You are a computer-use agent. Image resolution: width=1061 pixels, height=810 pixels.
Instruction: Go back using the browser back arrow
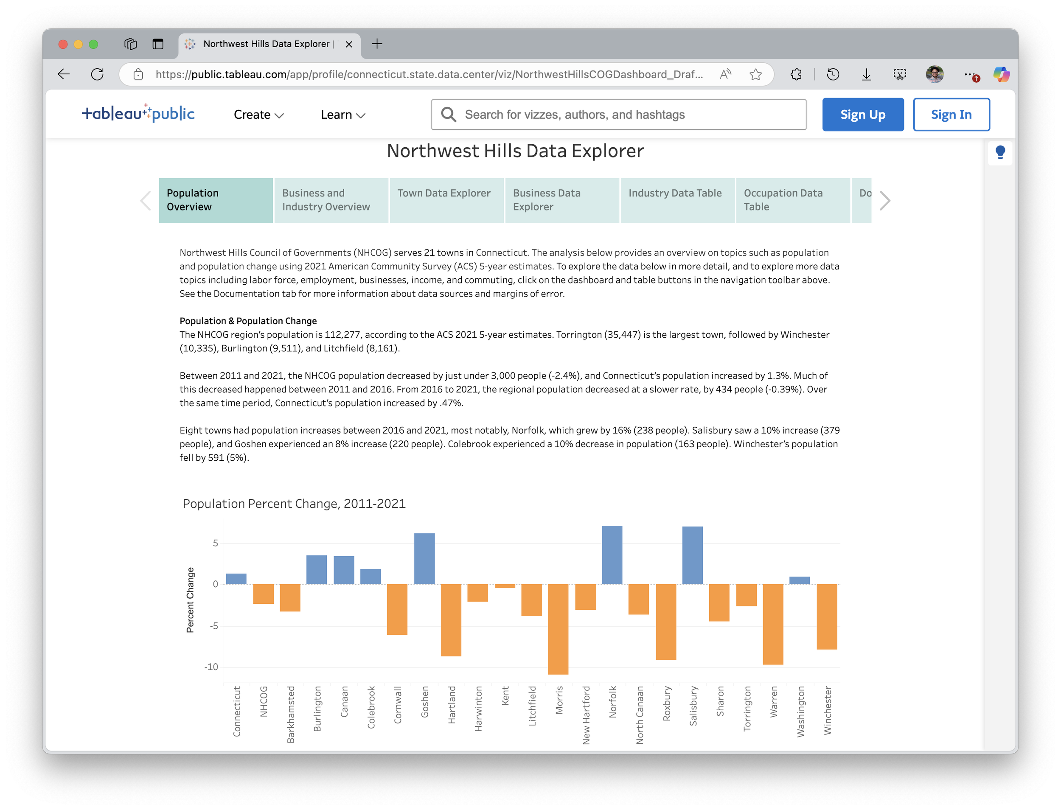[x=64, y=74]
